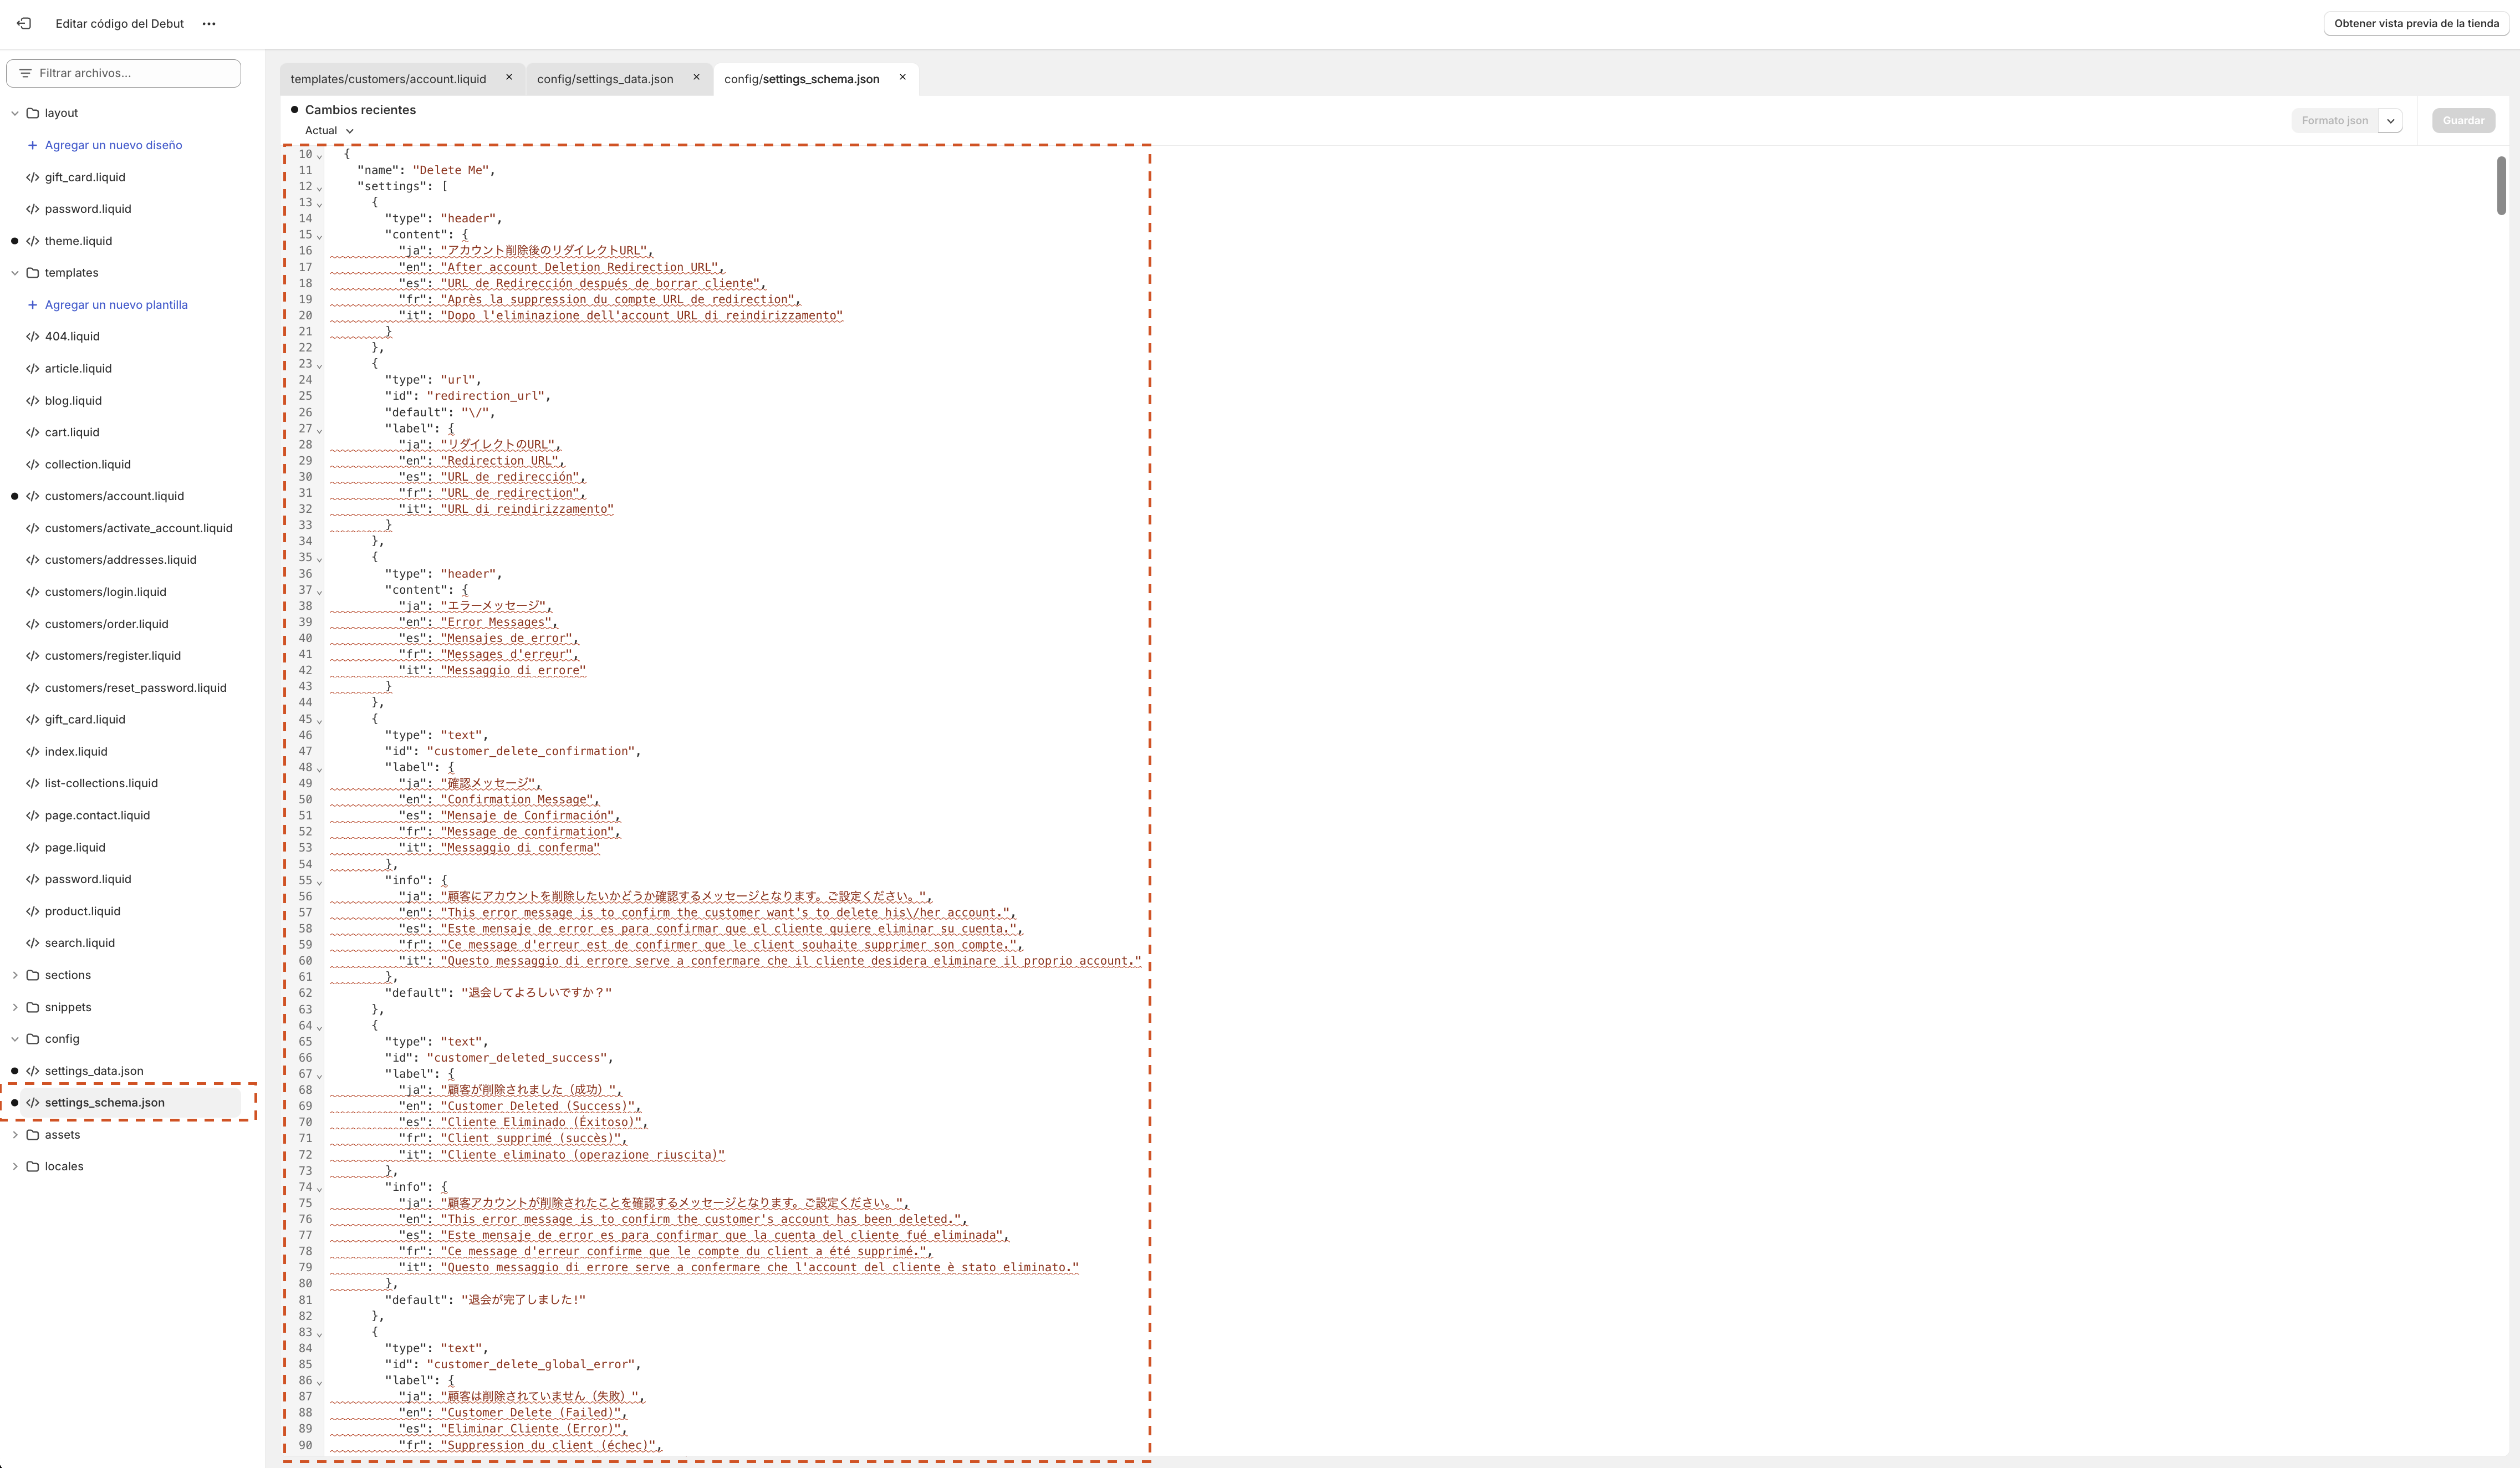Viewport: 2520px width, 1468px height.
Task: Open layout gift_card.liquid file
Action: pos(85,177)
